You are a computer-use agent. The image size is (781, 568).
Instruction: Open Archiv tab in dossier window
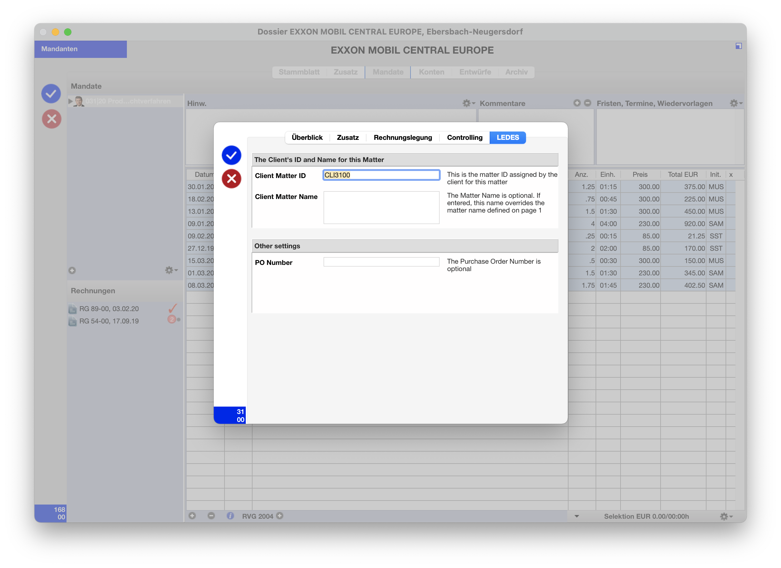tap(516, 72)
